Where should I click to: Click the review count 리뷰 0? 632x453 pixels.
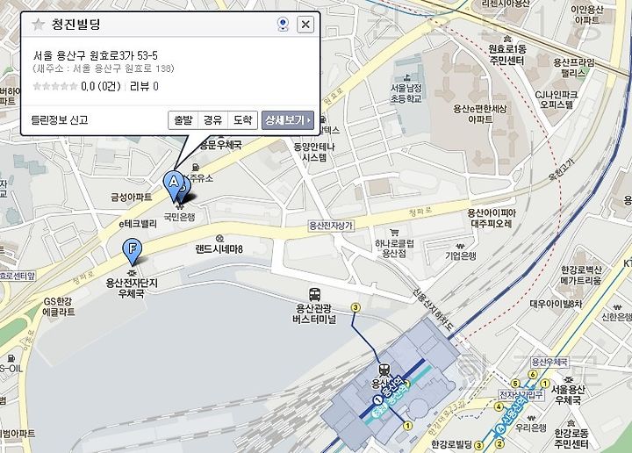coord(144,86)
